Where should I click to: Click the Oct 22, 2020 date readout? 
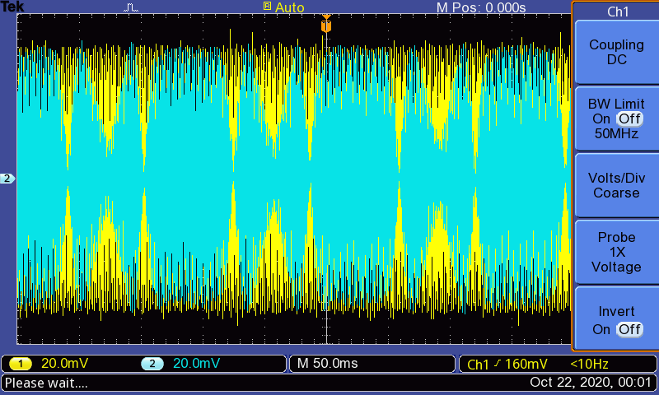coord(591,383)
